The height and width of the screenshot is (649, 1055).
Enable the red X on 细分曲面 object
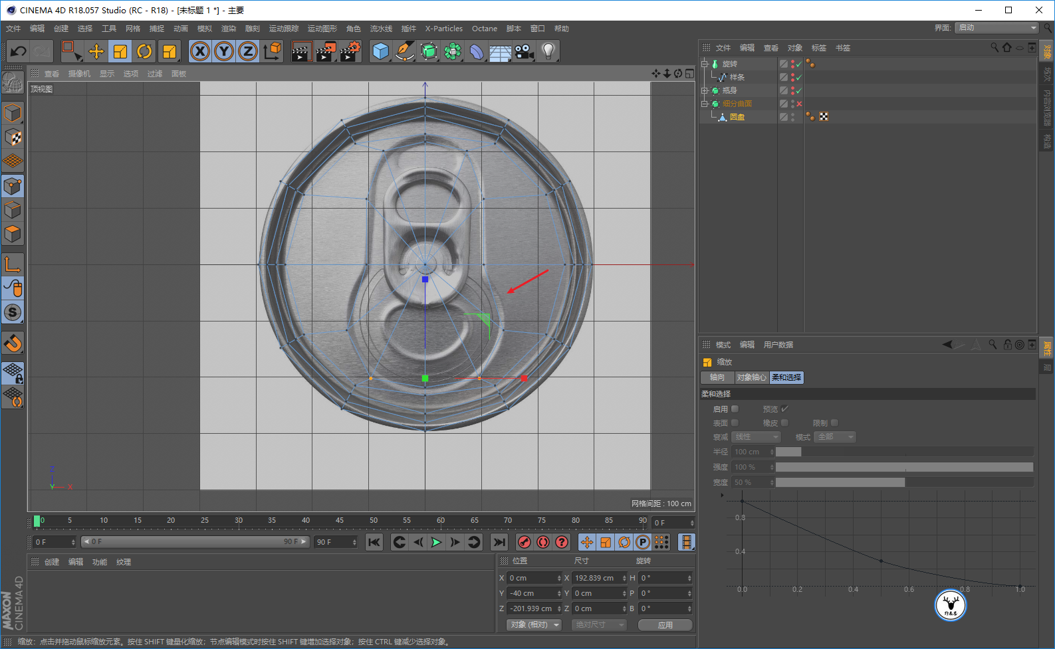click(799, 104)
